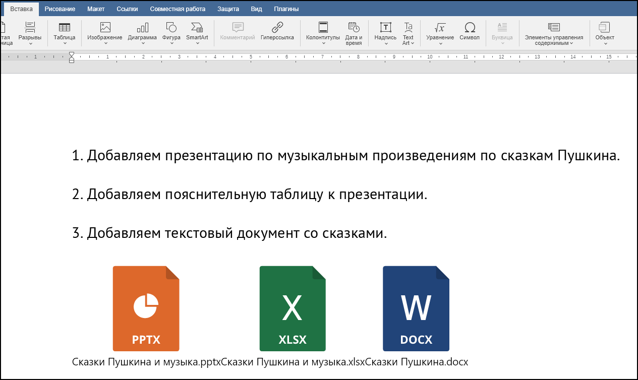This screenshot has width=638, height=380.
Task: Open the Вид tab
Action: (256, 9)
